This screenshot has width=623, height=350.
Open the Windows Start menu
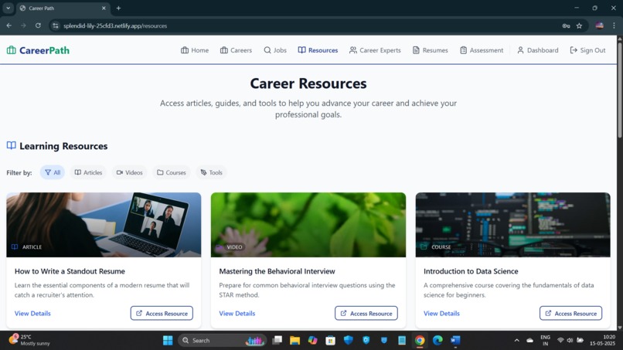pos(168,341)
